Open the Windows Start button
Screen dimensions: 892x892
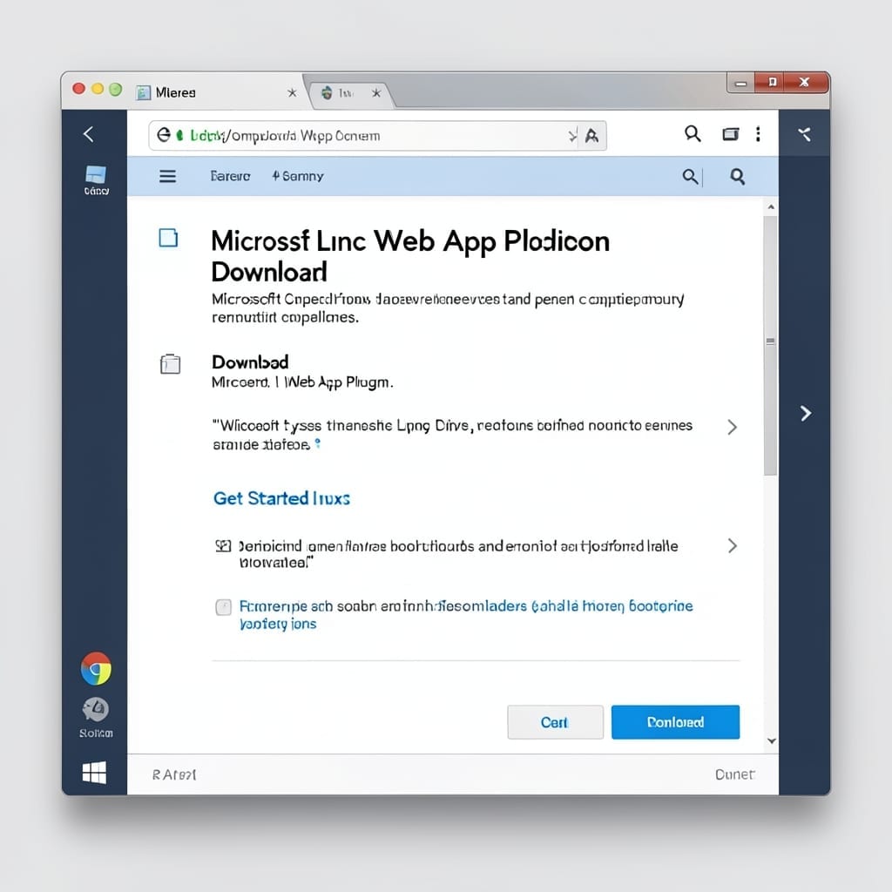[x=94, y=773]
